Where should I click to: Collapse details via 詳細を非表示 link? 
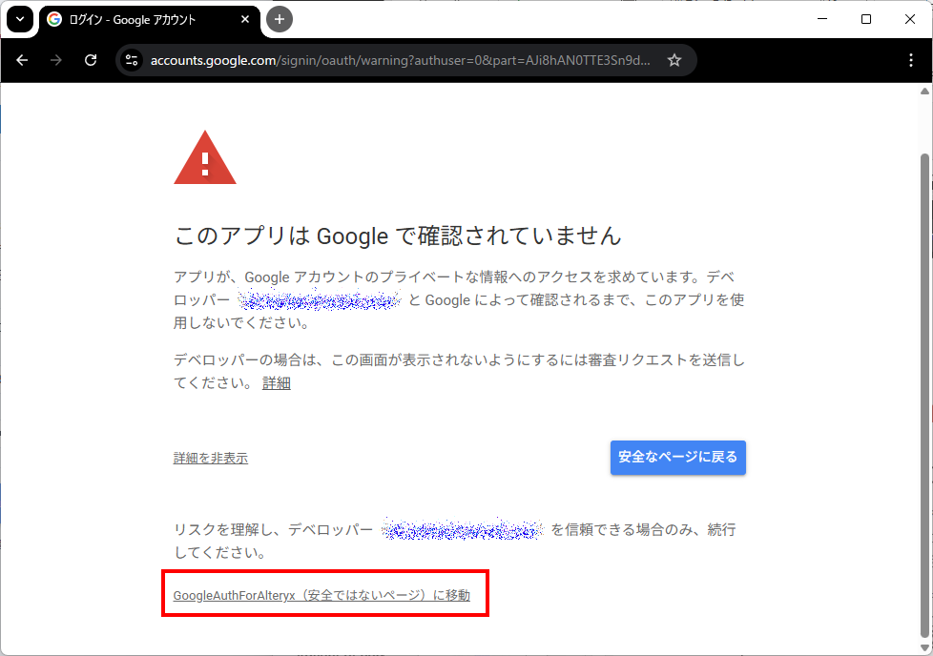(210, 459)
